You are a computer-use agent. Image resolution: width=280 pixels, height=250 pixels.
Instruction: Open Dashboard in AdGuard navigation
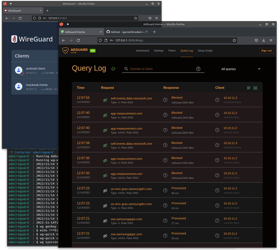pos(142,51)
